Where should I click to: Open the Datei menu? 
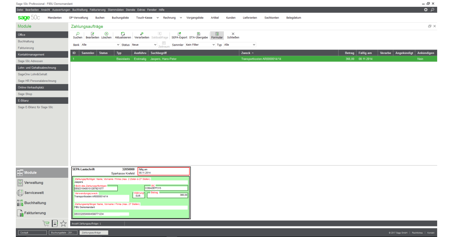click(x=20, y=9)
